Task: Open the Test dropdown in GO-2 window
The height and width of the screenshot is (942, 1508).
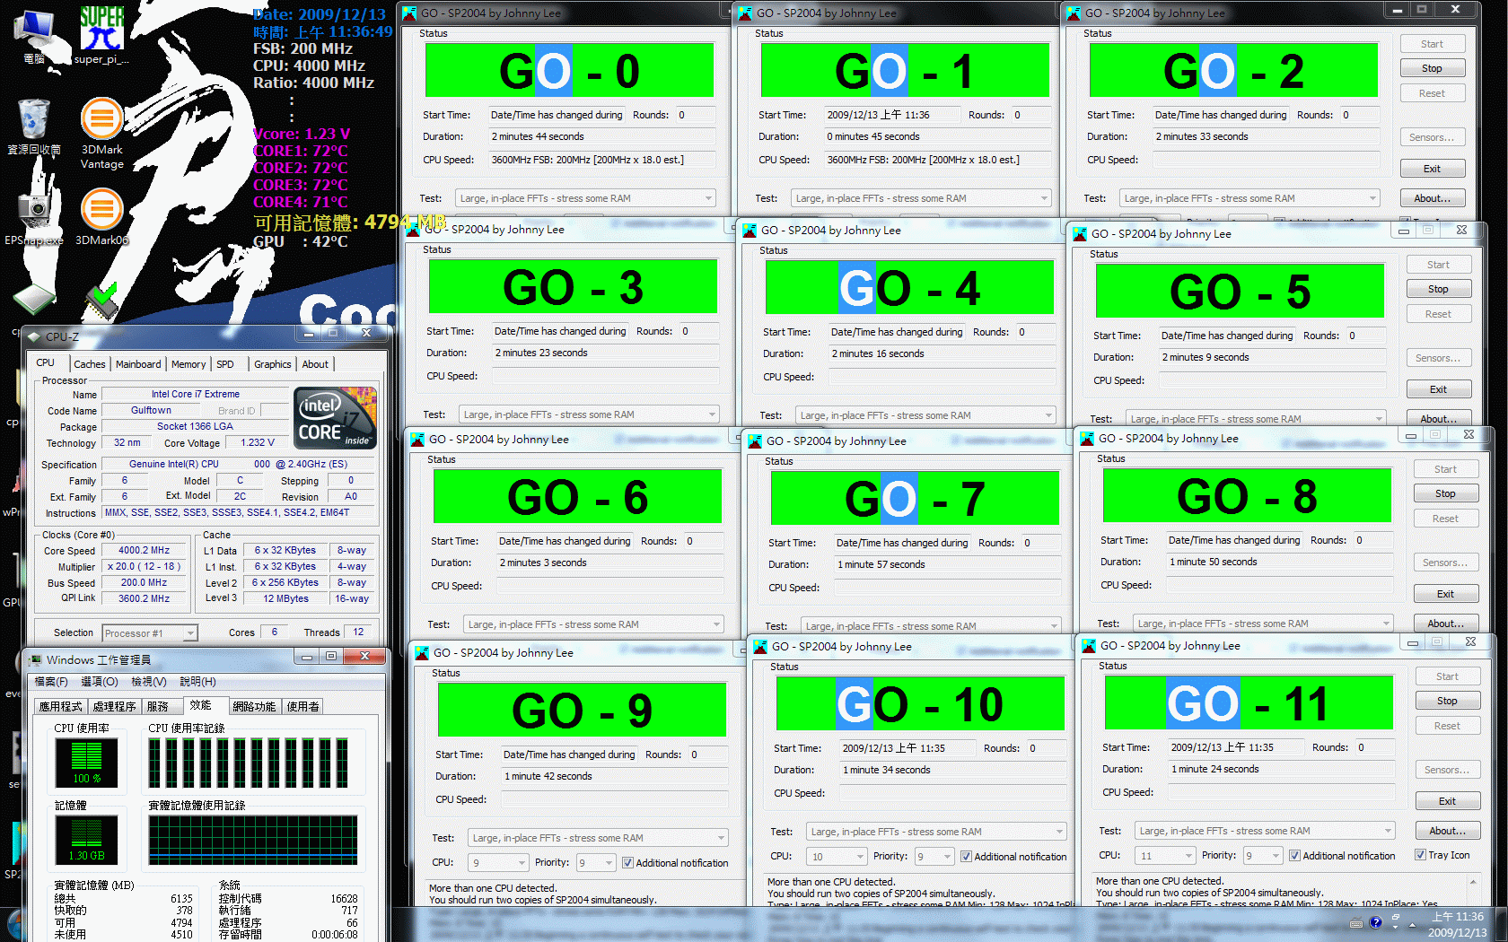Action: pos(1250,198)
